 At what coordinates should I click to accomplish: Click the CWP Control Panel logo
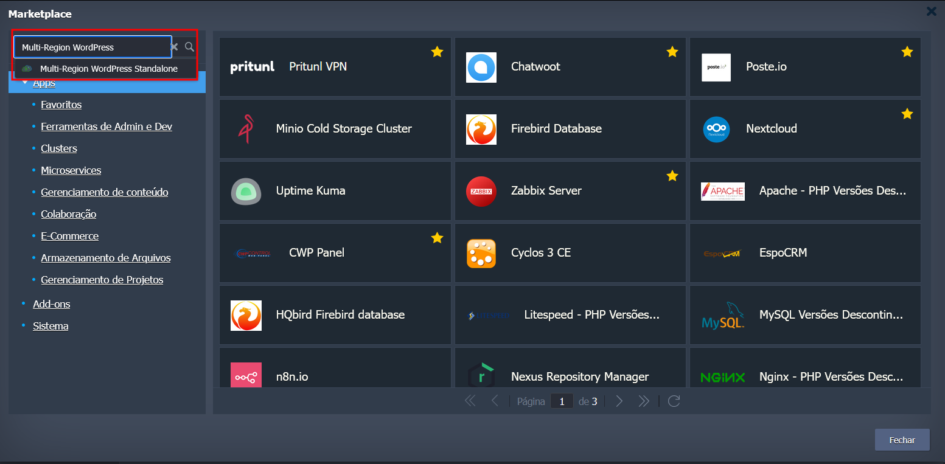253,253
